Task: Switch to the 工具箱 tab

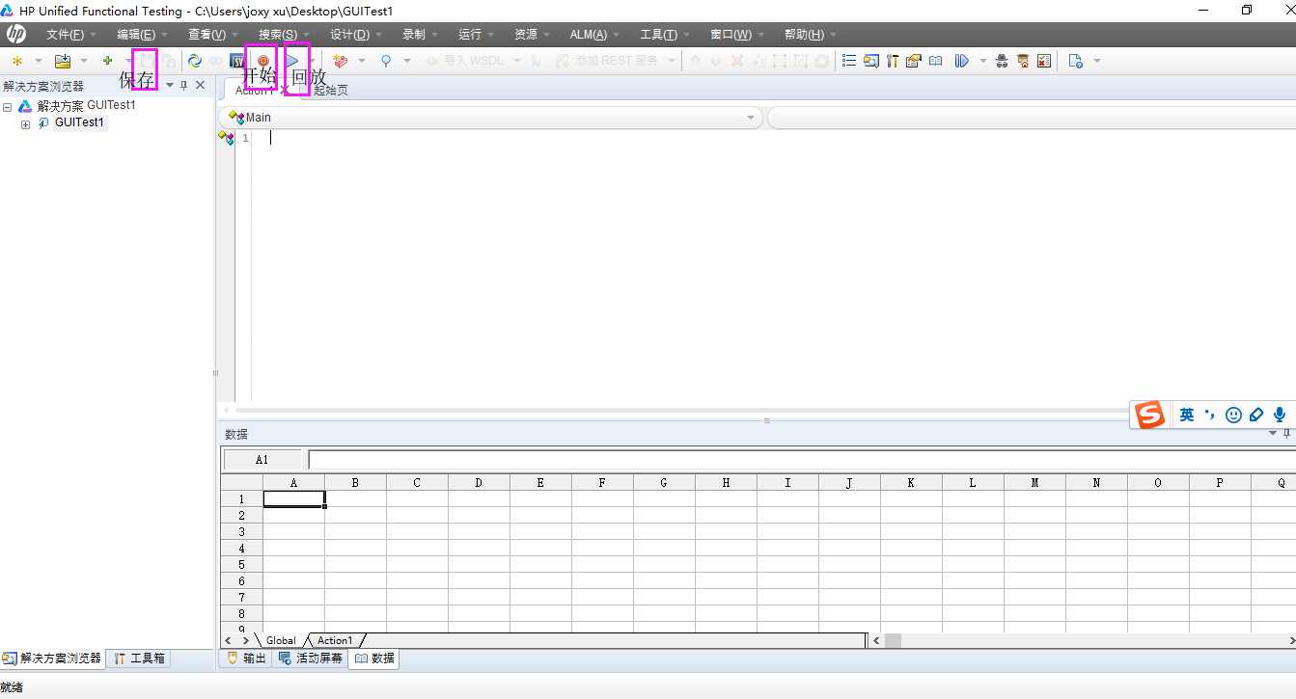Action: coord(139,659)
